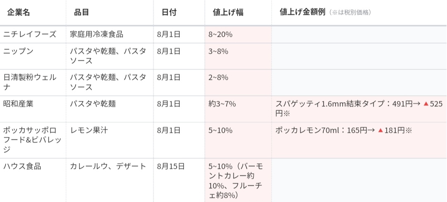Click the 8月15日 date cell

pos(171,166)
